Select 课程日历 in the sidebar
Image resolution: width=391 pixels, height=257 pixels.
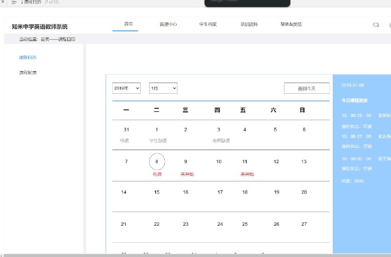(28, 57)
